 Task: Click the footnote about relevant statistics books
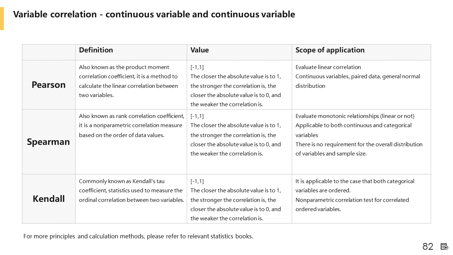coord(138,236)
